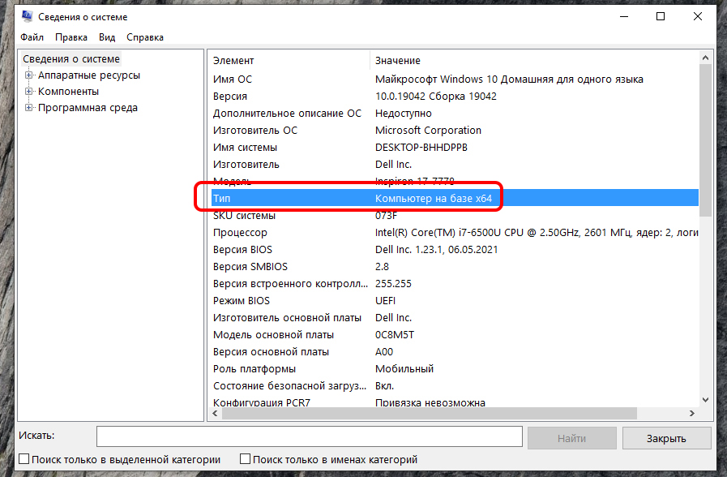Viewport: 727px width, 477px height.
Task: Open the Файл menu
Action: (x=32, y=37)
